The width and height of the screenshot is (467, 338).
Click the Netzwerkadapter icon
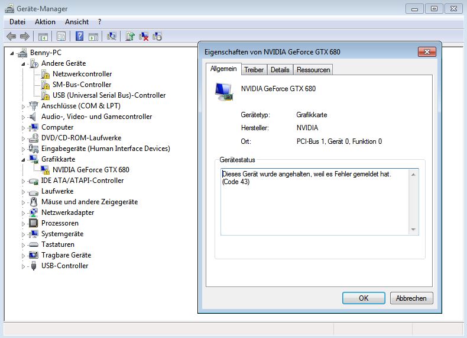33,213
